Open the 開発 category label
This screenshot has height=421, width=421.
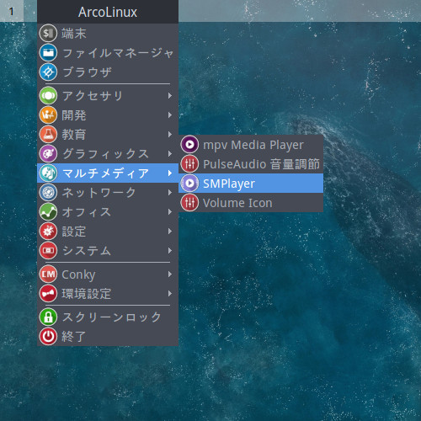[x=74, y=115]
